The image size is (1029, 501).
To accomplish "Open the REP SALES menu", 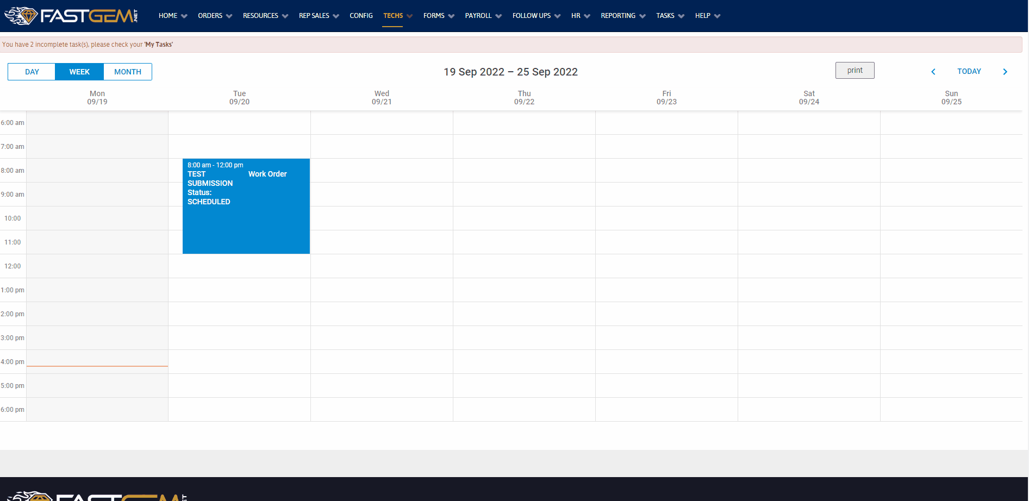I will 314,16.
